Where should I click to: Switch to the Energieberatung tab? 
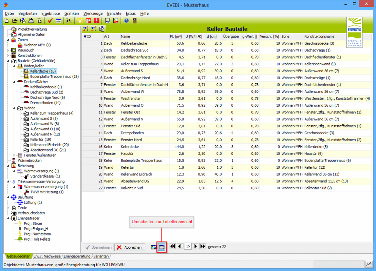[77, 256]
